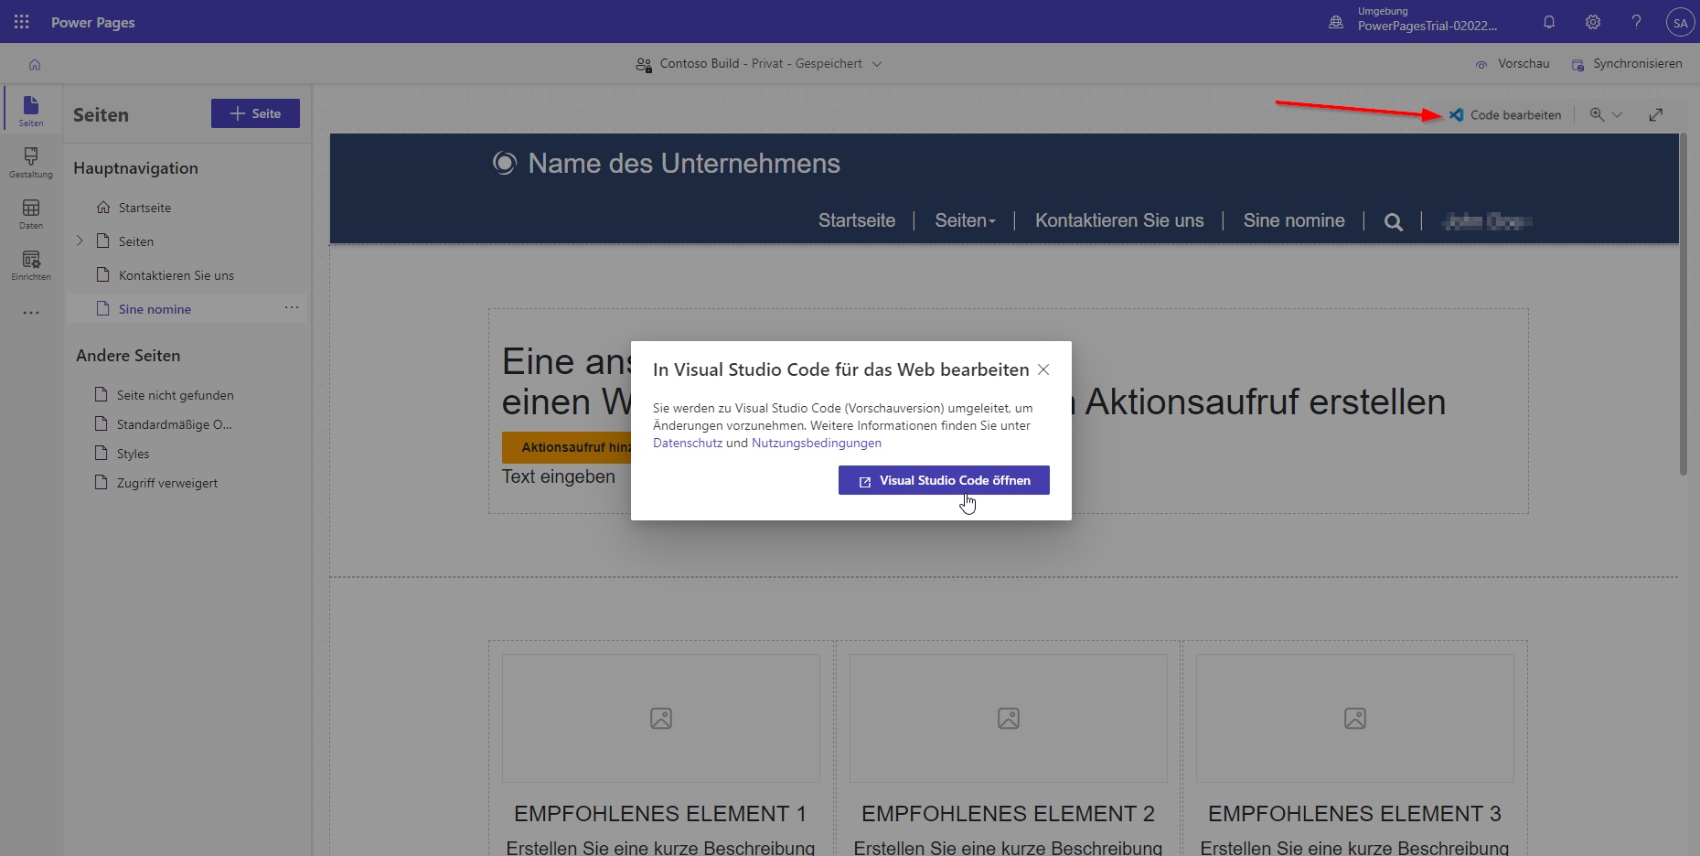Viewport: 1700px width, 856px height.
Task: Click Visual Studio Code öffnen
Action: pyautogui.click(x=944, y=480)
